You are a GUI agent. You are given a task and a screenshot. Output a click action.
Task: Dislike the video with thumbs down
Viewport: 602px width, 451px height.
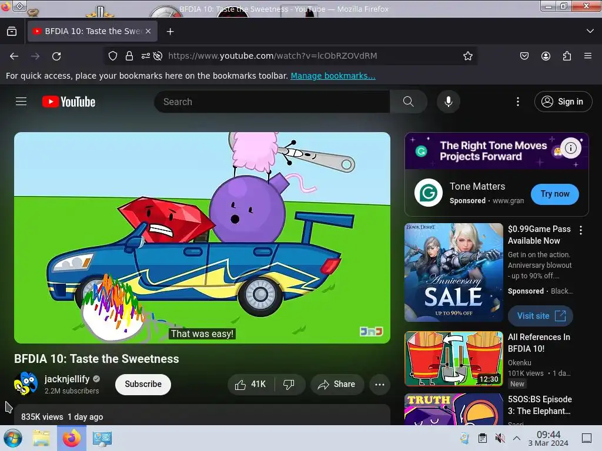(289, 384)
